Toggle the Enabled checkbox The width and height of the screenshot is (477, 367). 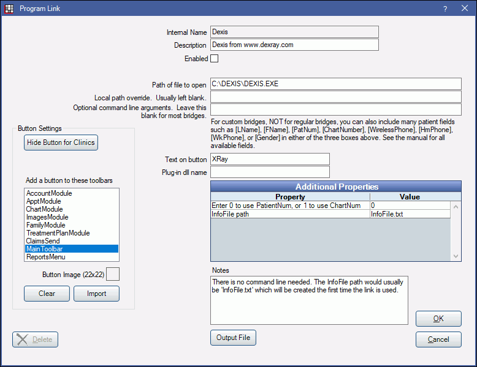215,58
